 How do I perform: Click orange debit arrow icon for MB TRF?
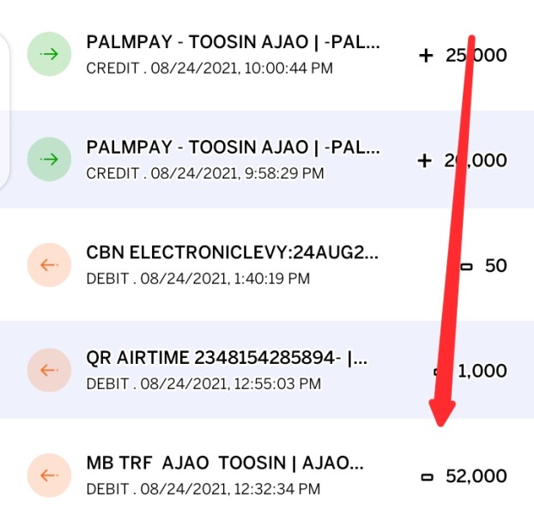[50, 476]
